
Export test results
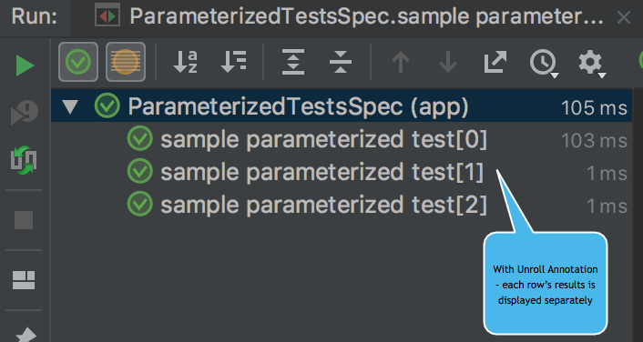495,62
